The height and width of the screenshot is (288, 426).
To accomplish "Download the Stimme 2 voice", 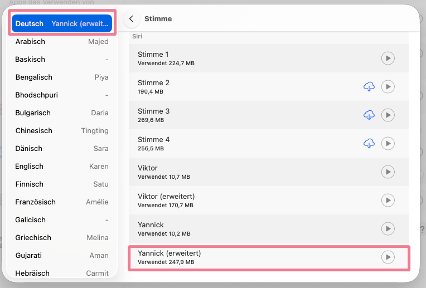I will click(369, 87).
